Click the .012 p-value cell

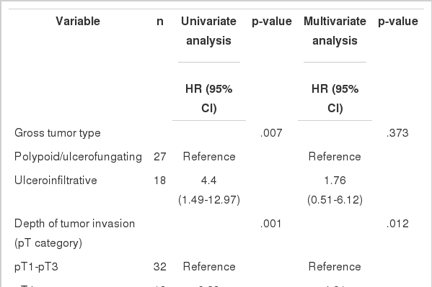tap(397, 224)
